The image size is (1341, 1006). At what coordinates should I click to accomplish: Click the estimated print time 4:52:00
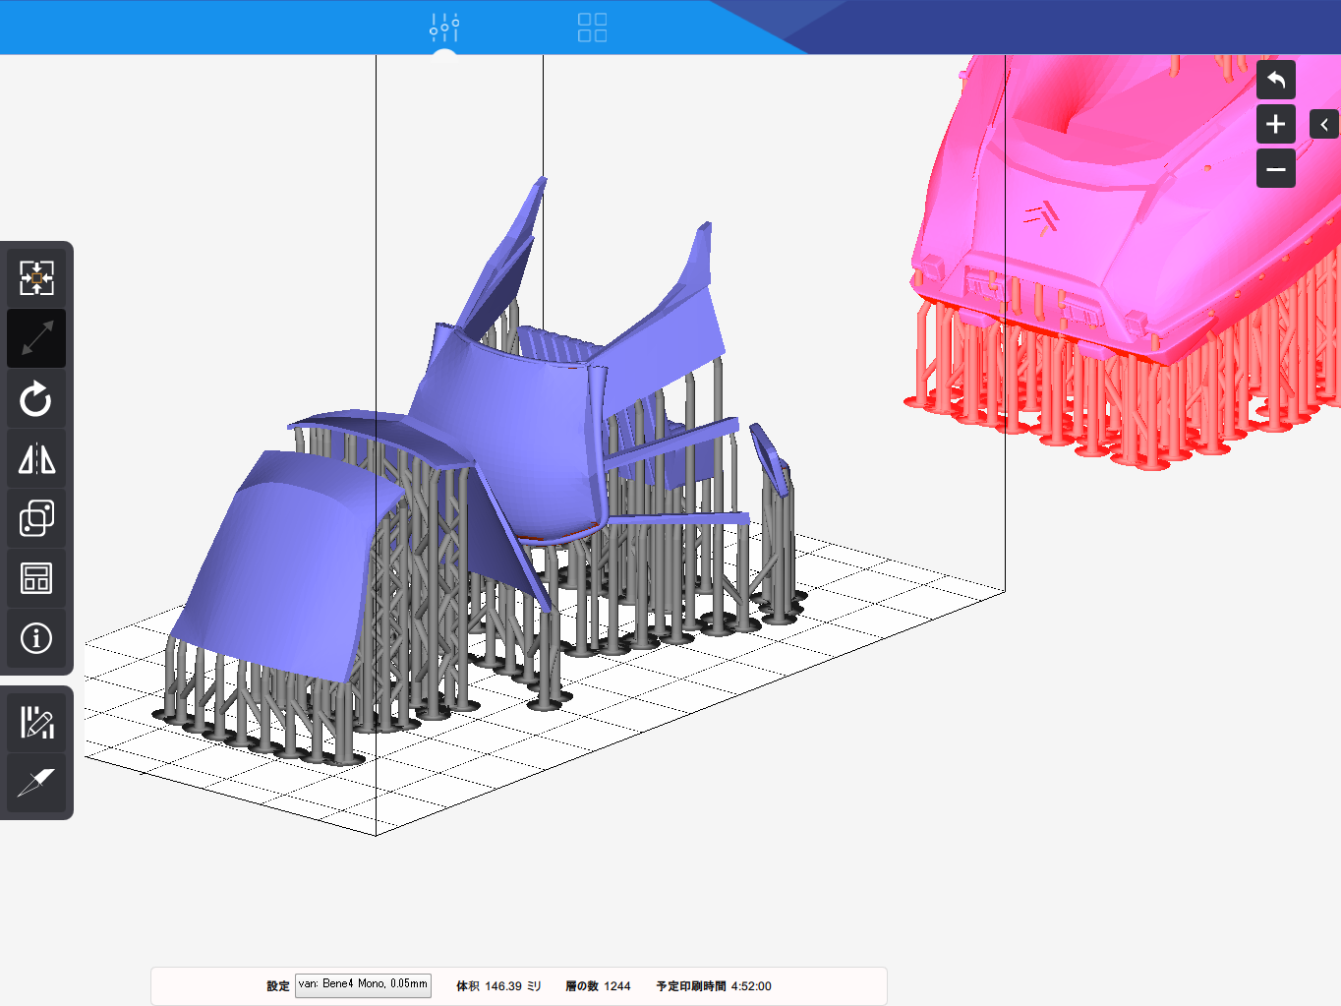pyautogui.click(x=751, y=986)
